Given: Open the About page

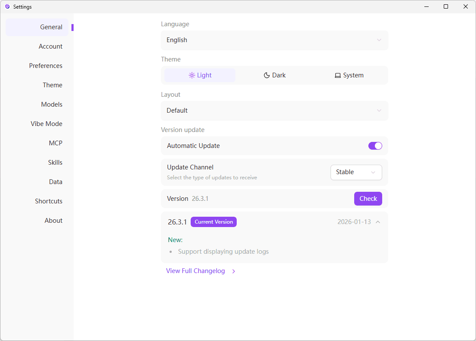Looking at the screenshot, I should click(53, 220).
